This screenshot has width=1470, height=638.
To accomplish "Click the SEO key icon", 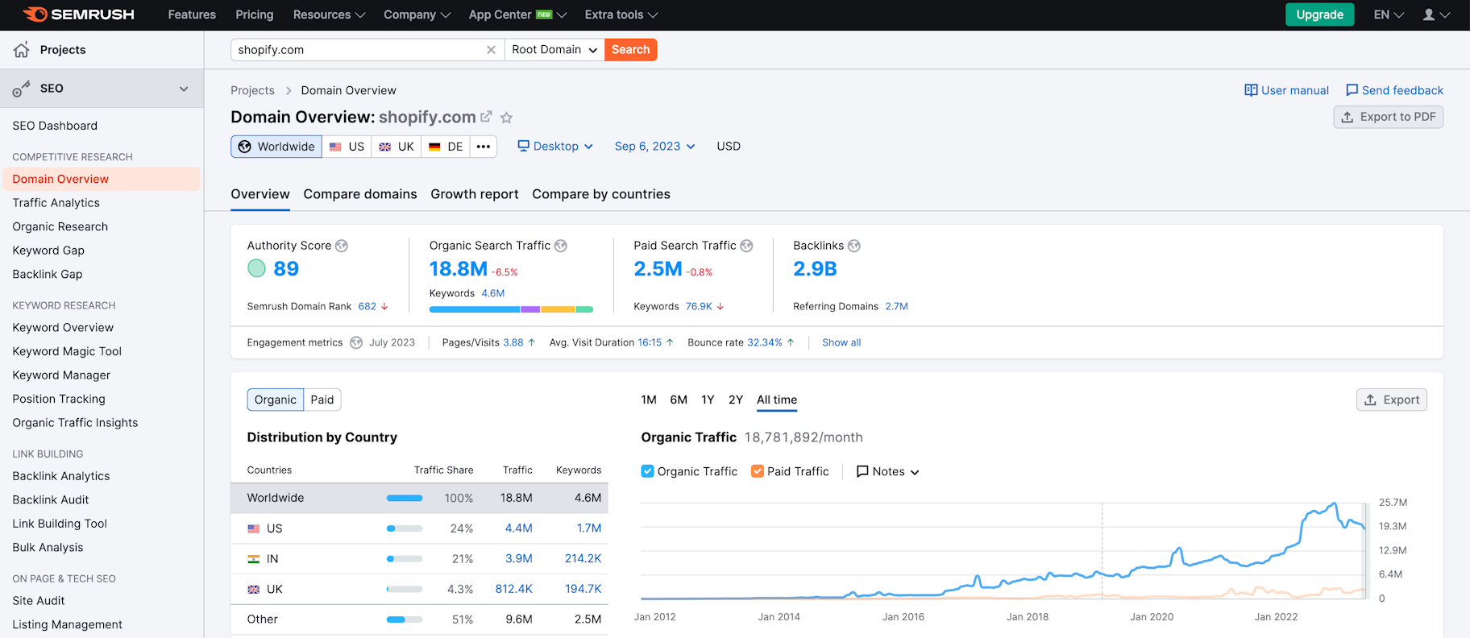I will pos(22,89).
